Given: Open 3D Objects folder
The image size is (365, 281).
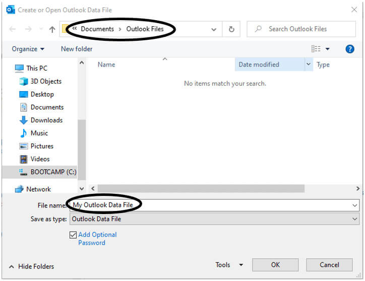Looking at the screenshot, I should pyautogui.click(x=40, y=81).
